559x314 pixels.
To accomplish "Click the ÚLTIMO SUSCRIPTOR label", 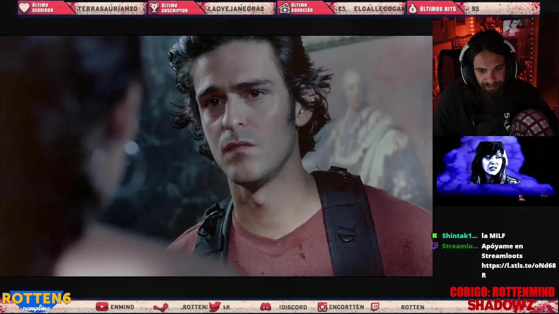I will click(x=174, y=8).
